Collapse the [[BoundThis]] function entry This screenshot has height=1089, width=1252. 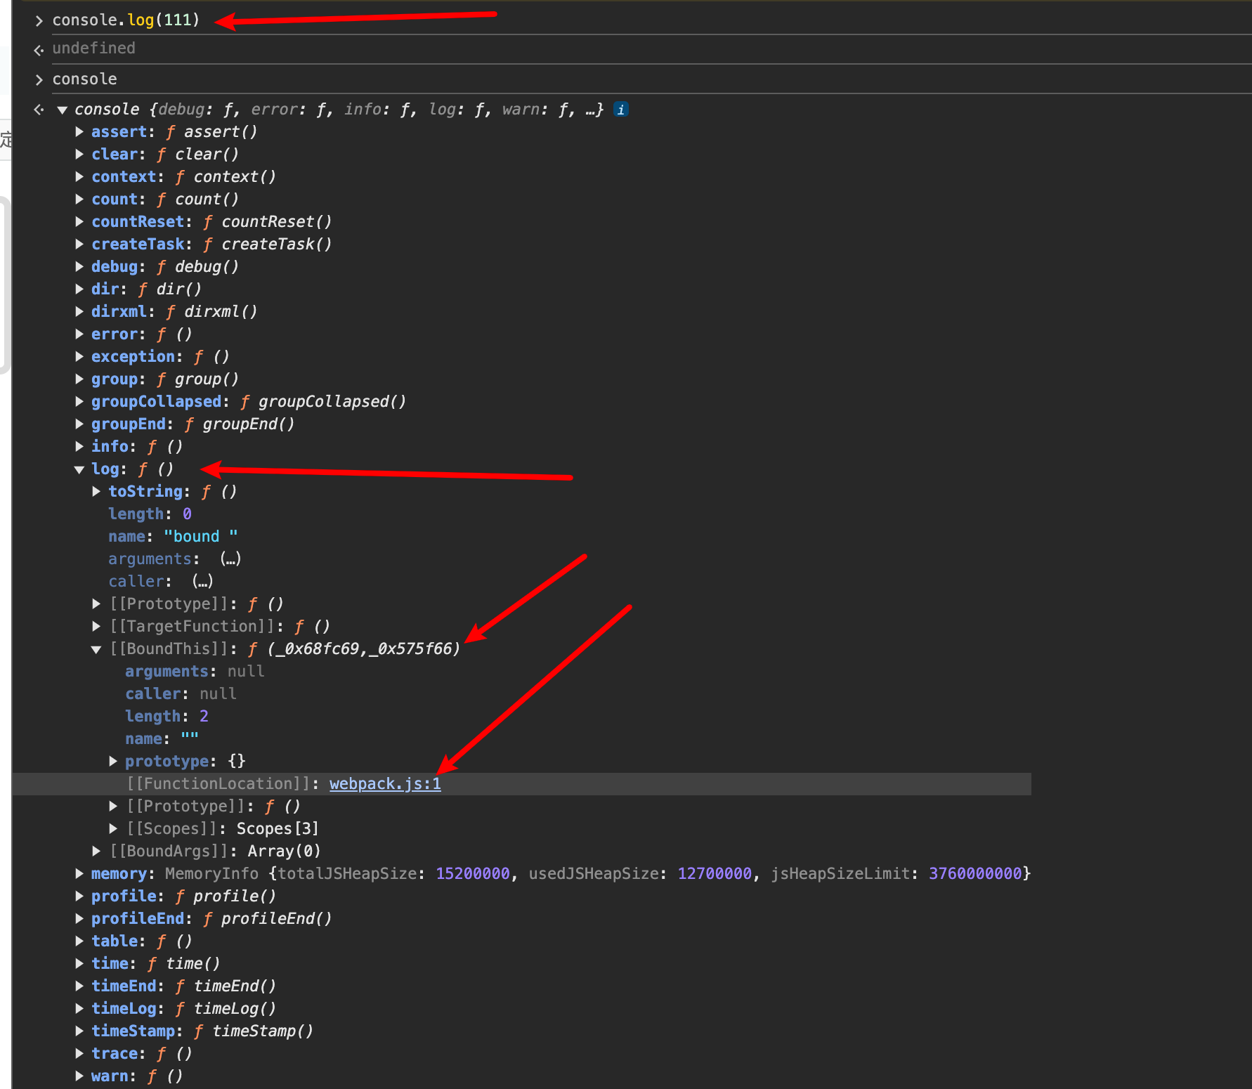[x=96, y=649]
